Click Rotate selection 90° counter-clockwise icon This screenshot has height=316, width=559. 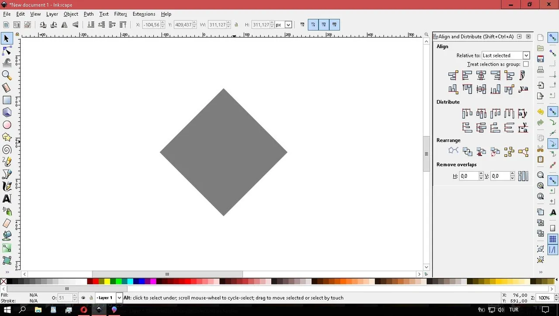coord(43,25)
